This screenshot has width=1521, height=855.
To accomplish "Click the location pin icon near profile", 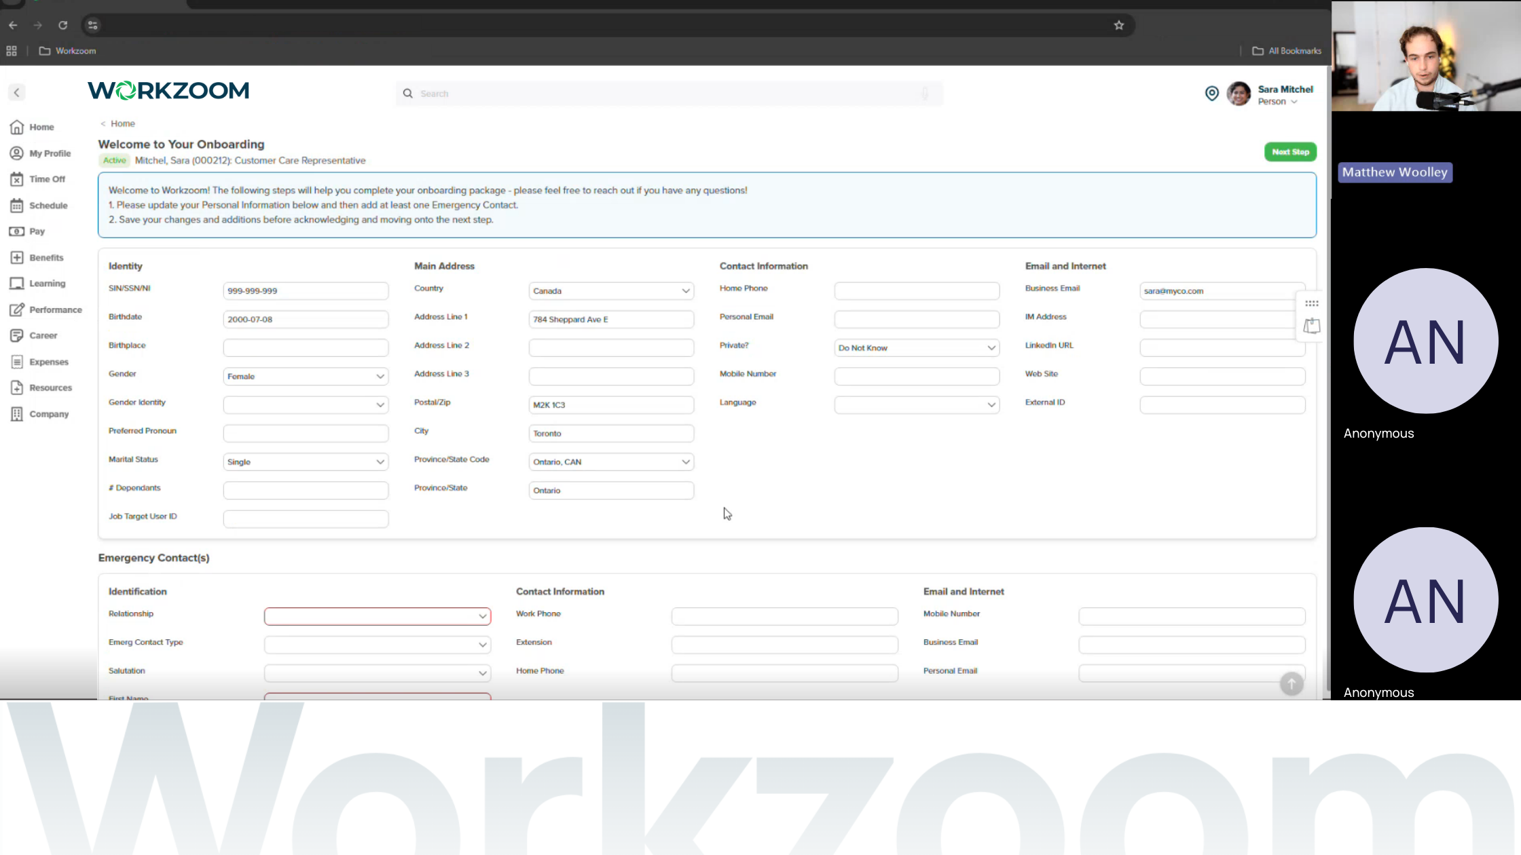I will (x=1212, y=94).
